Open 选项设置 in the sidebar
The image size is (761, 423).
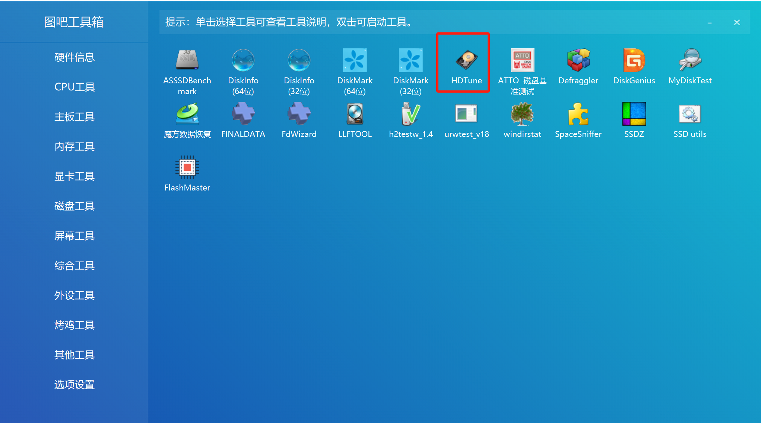point(74,385)
